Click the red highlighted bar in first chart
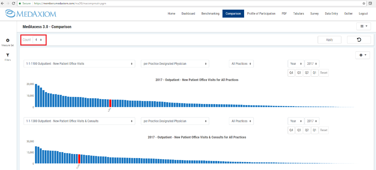The width and height of the screenshot is (376, 170). tap(110, 103)
